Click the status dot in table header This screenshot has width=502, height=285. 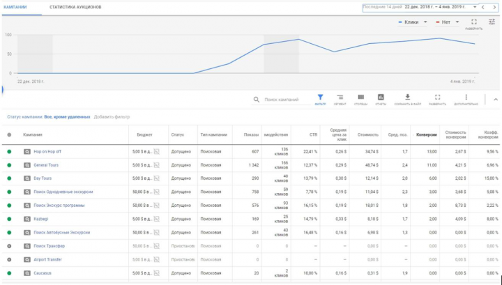click(x=9, y=134)
